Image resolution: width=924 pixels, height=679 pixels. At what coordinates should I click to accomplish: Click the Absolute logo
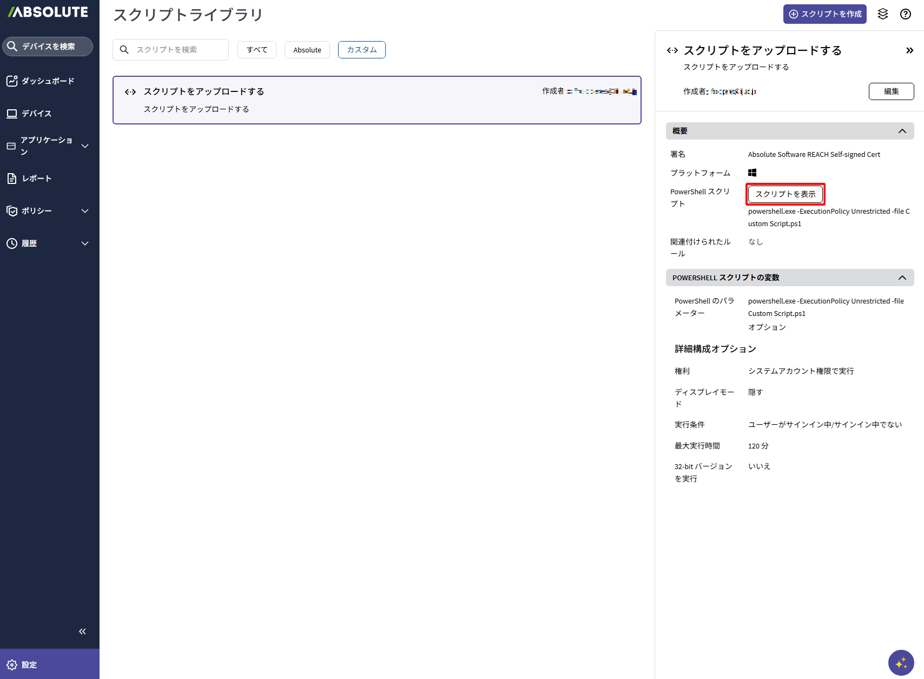tap(48, 12)
